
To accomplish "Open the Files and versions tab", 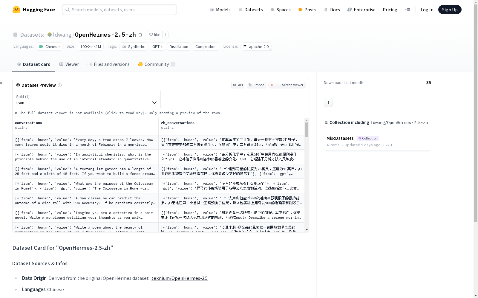I will pyautogui.click(x=108, y=64).
